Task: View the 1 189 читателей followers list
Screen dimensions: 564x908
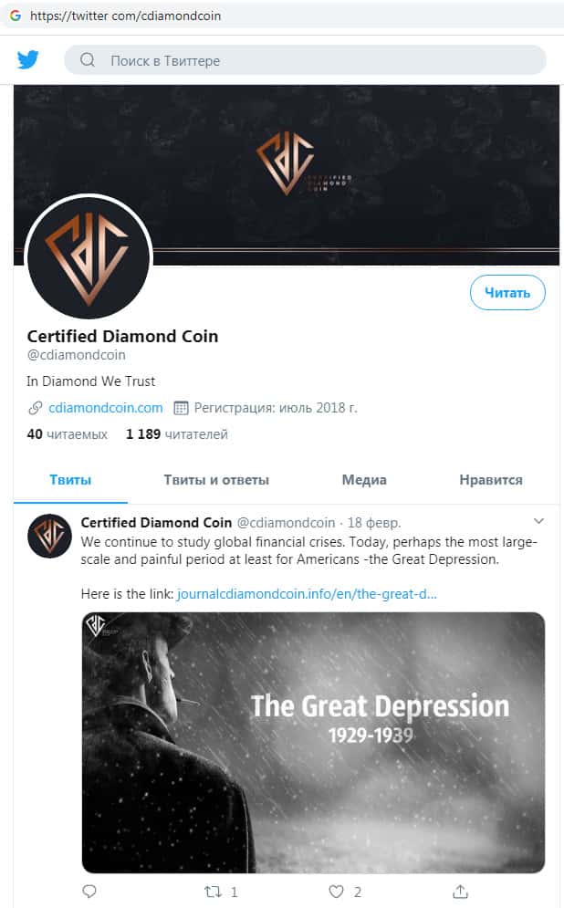Action: click(177, 434)
